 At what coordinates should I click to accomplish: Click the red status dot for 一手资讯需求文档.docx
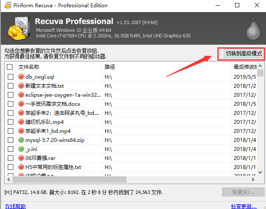tap(21, 104)
